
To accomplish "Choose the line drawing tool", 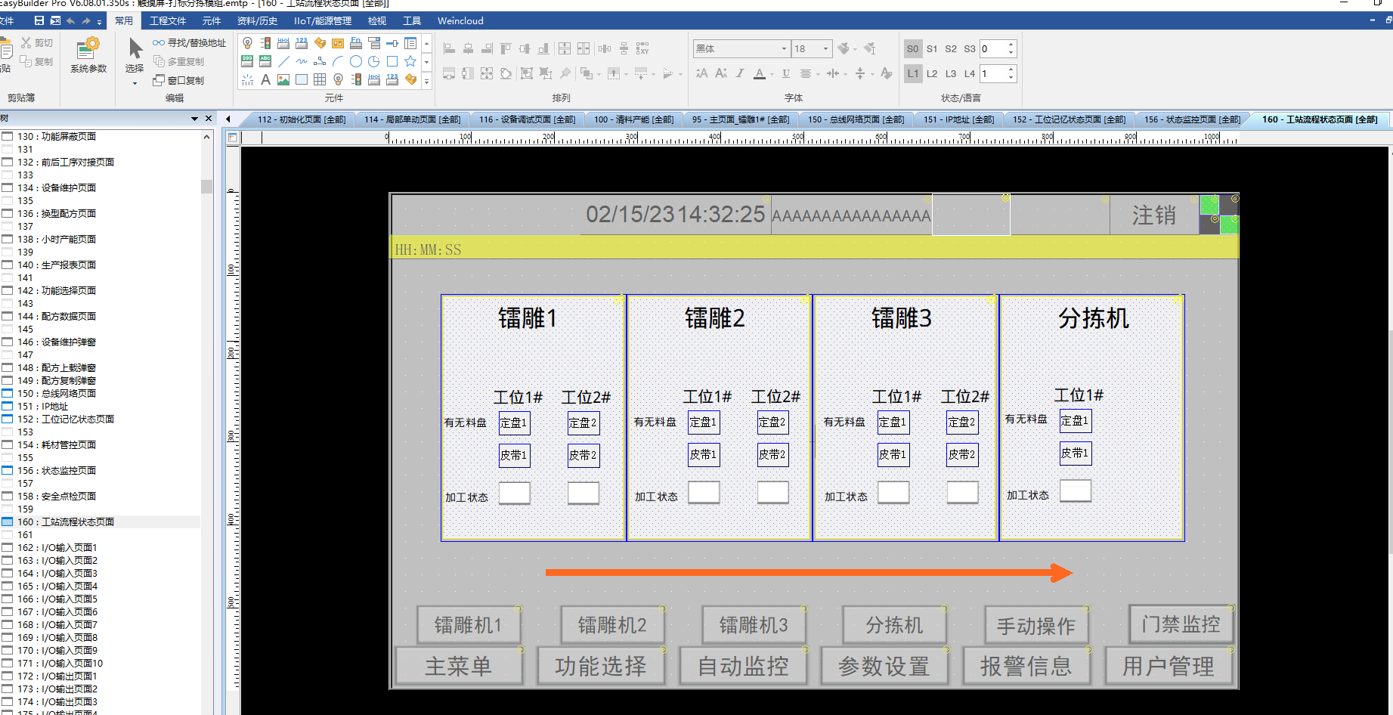I will pos(283,61).
